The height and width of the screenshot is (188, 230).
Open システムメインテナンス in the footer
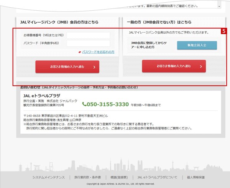point(49,177)
